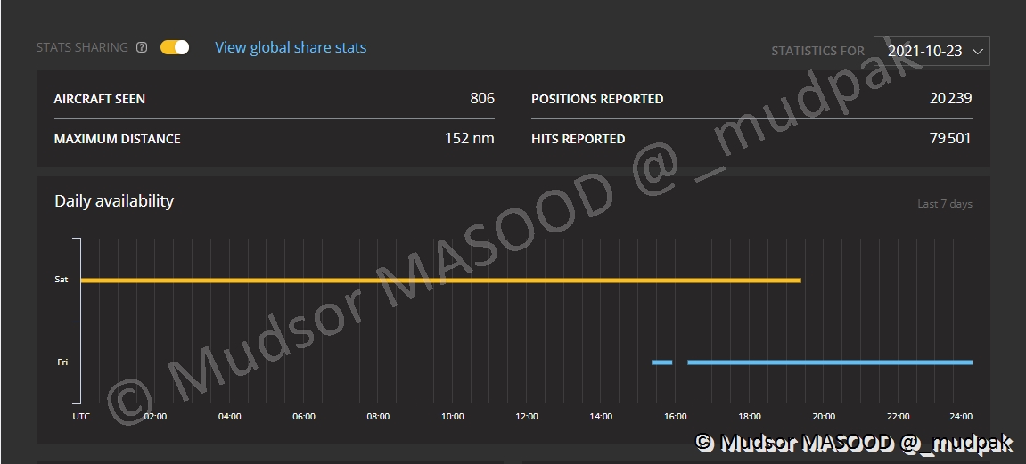Click the yellow Saturday availability bar
Viewport: 1026px width, 464px height.
click(x=440, y=281)
